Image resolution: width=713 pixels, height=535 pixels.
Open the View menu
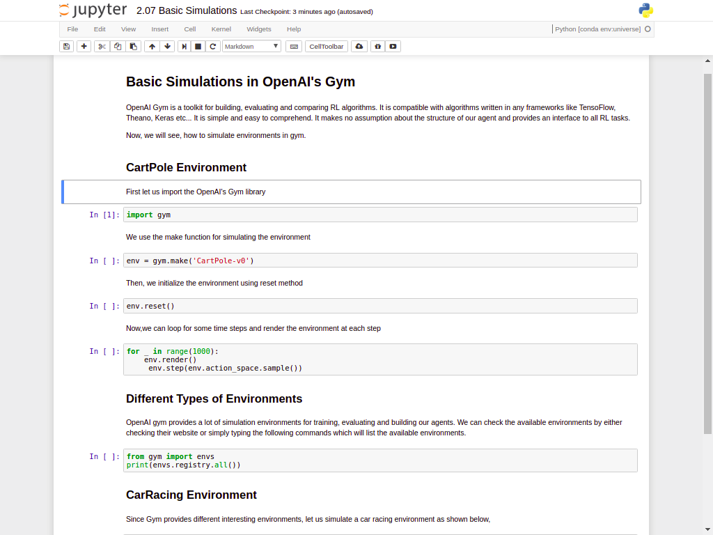(128, 29)
